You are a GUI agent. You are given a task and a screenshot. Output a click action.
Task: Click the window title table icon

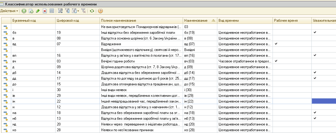pyautogui.click(x=2, y=4)
